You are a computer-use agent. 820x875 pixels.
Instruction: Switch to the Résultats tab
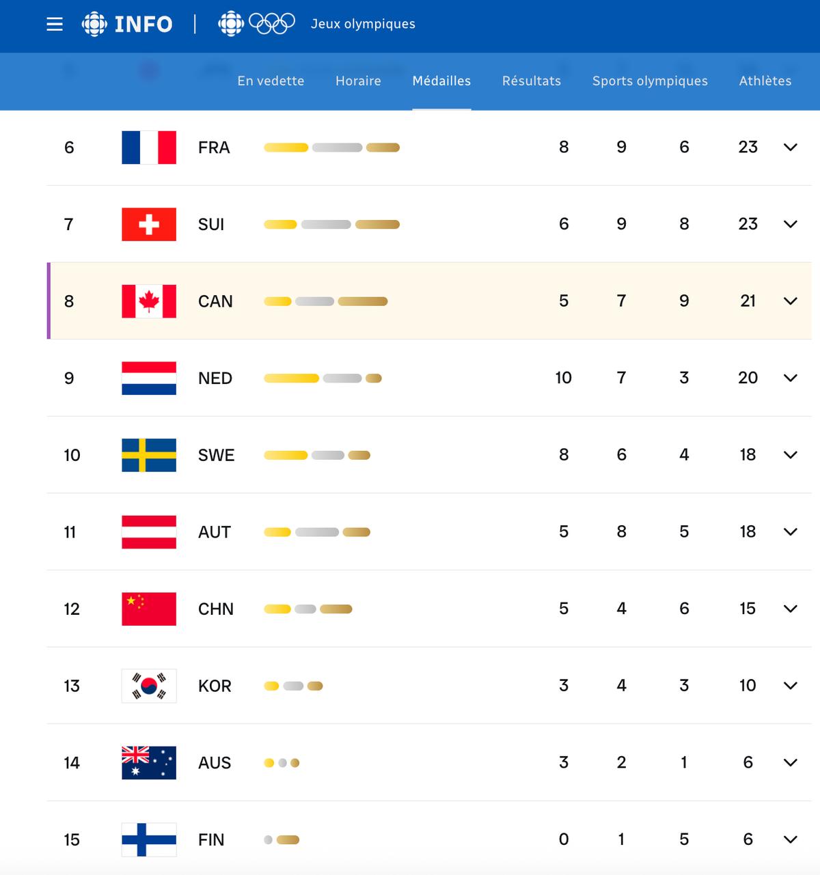click(531, 81)
